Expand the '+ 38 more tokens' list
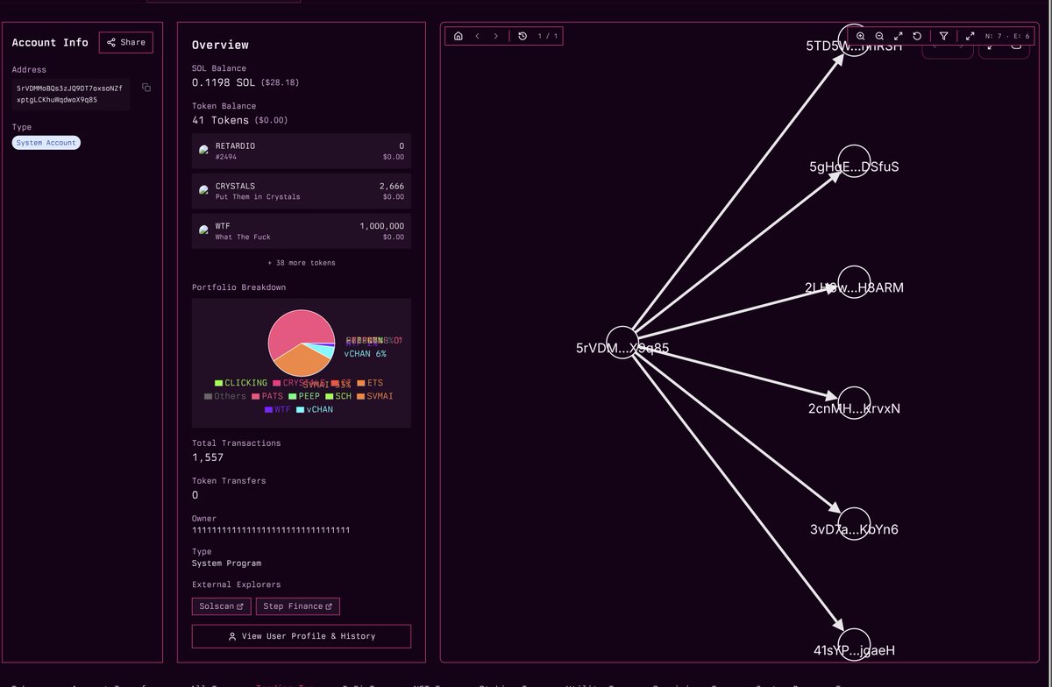The width and height of the screenshot is (1052, 687). (301, 262)
